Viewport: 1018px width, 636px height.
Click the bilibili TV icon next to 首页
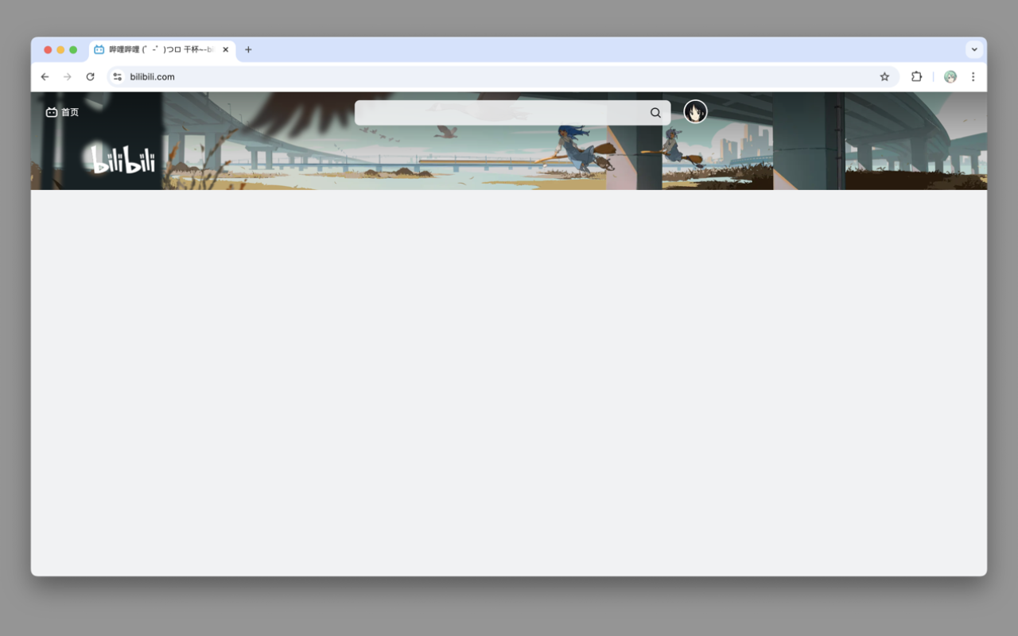click(52, 112)
